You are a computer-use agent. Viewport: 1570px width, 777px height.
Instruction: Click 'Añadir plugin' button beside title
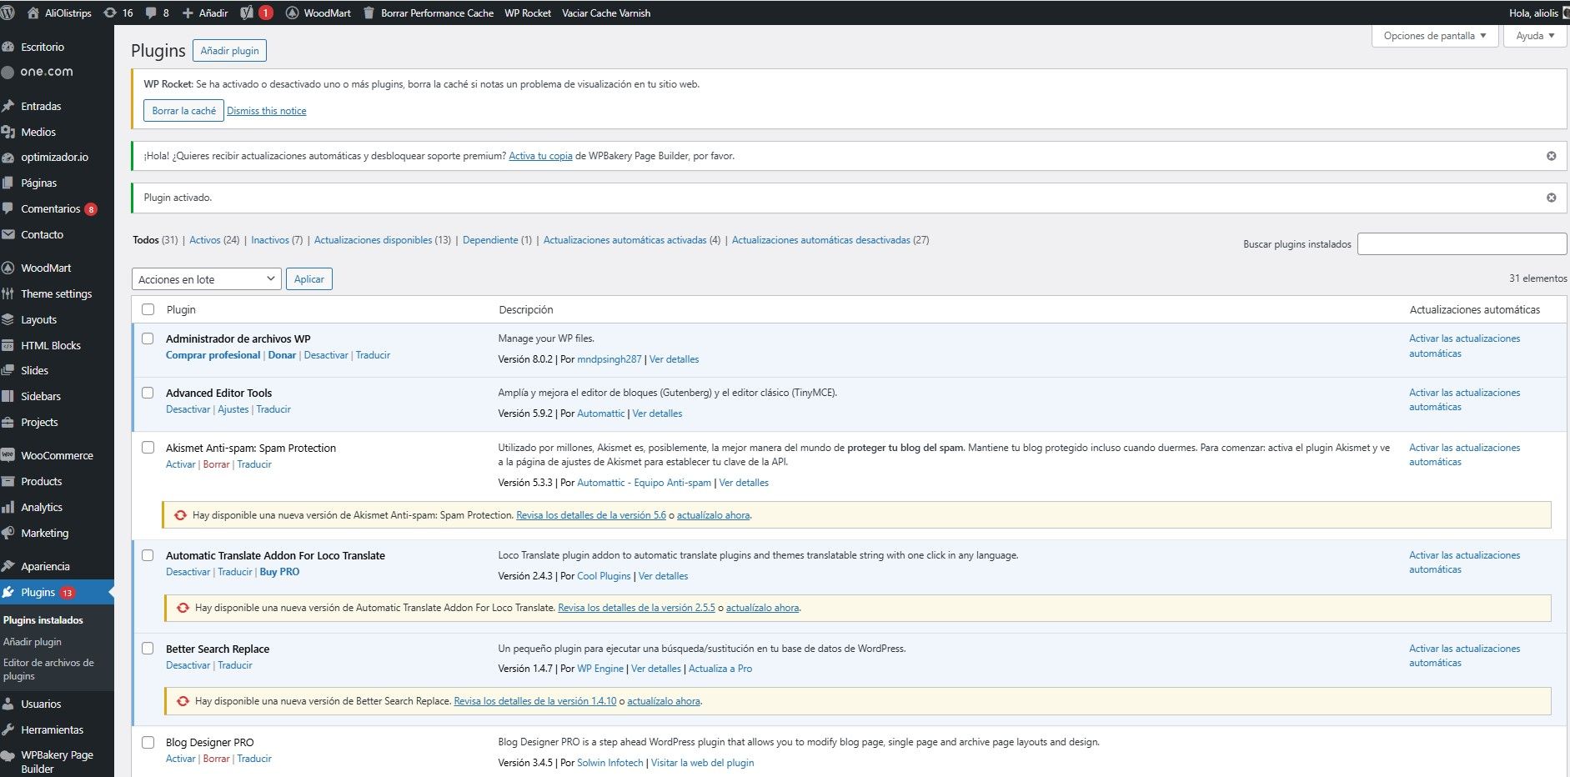[229, 51]
